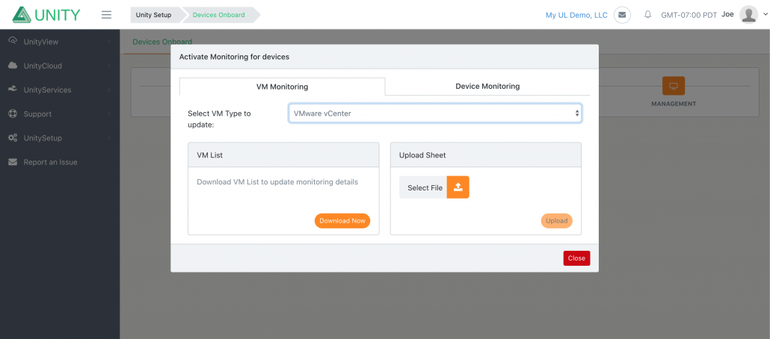Click the Report an Issue envelope icon
The height and width of the screenshot is (339, 770).
(13, 162)
